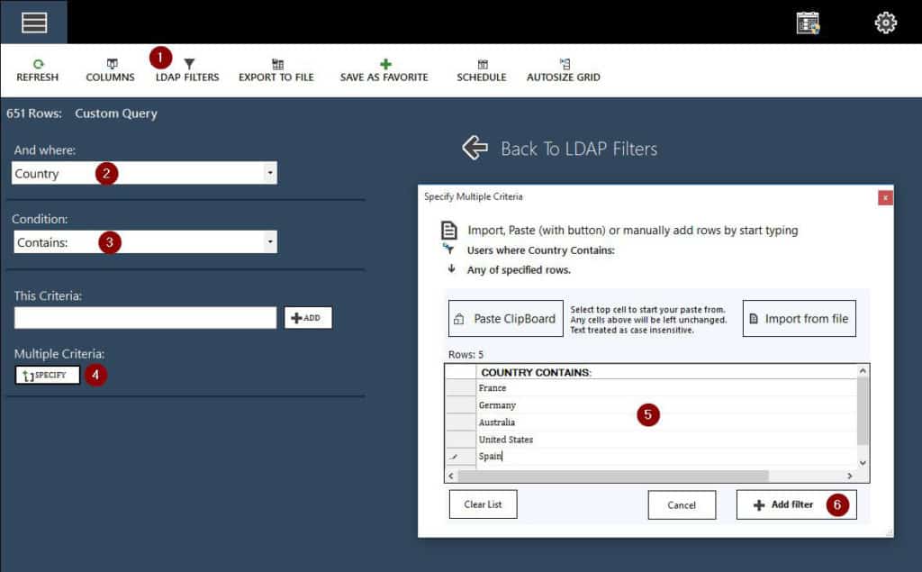Viewport: 922px width, 572px height.
Task: Click the grid's horizontal scrollbar thumb
Action: (x=612, y=476)
